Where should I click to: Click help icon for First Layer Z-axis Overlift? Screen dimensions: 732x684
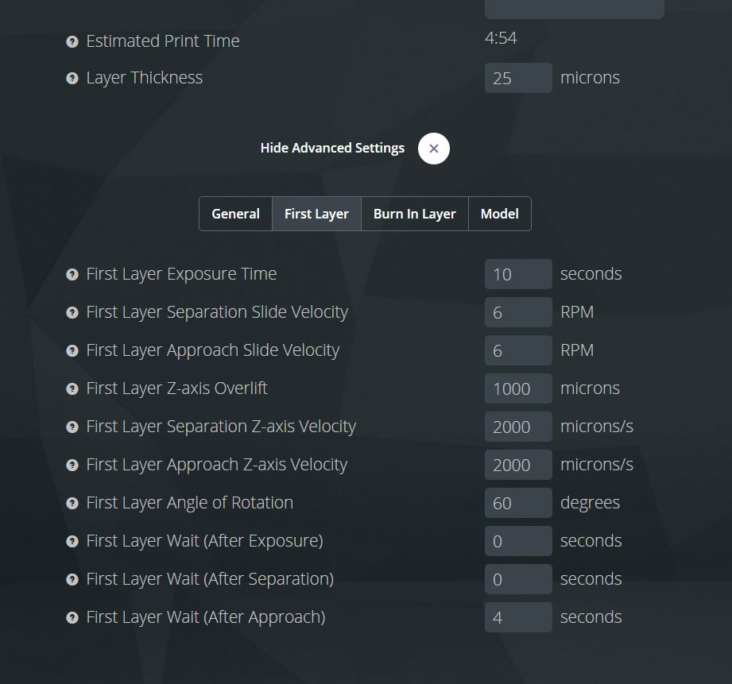72,388
